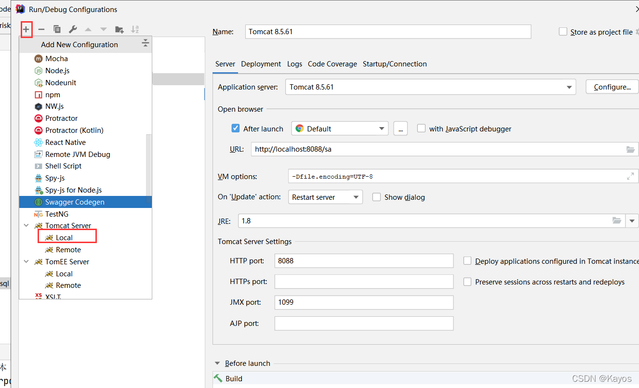Expand VM options field with diagonal arrows icon

[630, 176]
